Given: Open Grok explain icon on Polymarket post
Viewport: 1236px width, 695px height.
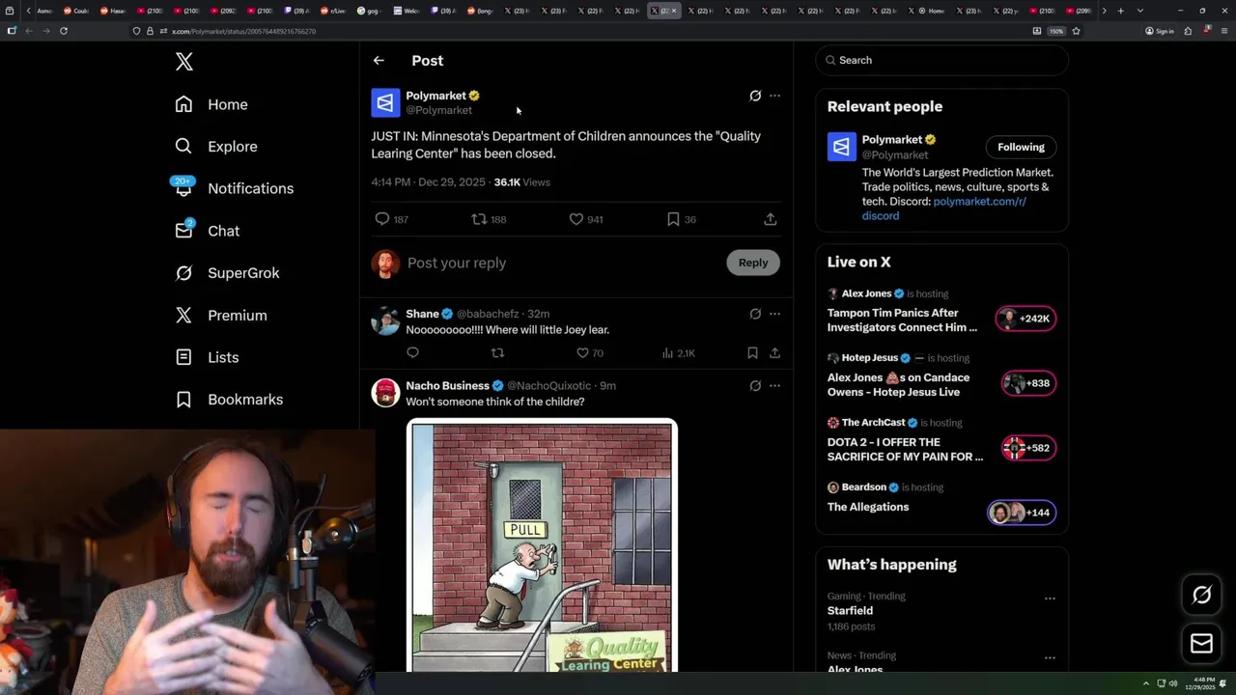Looking at the screenshot, I should click(x=755, y=96).
